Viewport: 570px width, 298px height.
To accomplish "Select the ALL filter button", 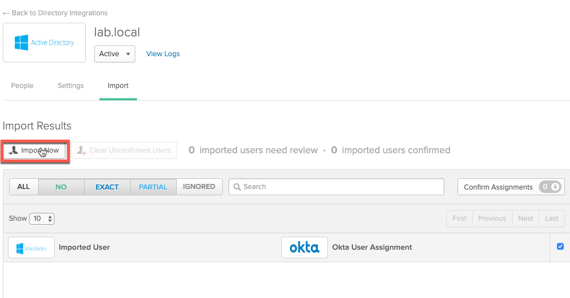I will 23,187.
